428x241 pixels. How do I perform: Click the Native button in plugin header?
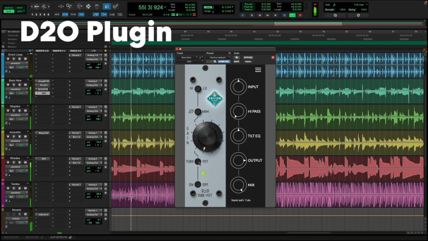coord(248,61)
